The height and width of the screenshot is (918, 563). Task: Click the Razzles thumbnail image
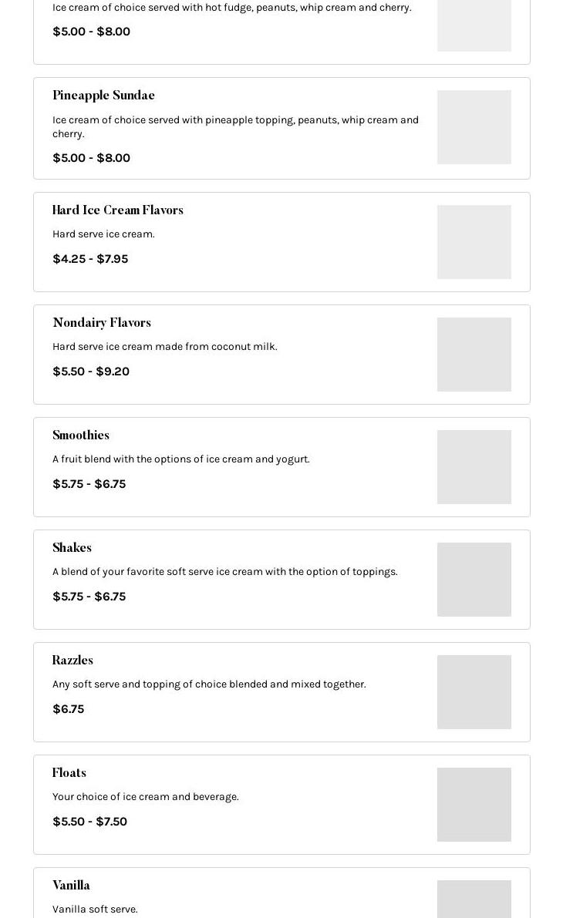coord(474,692)
